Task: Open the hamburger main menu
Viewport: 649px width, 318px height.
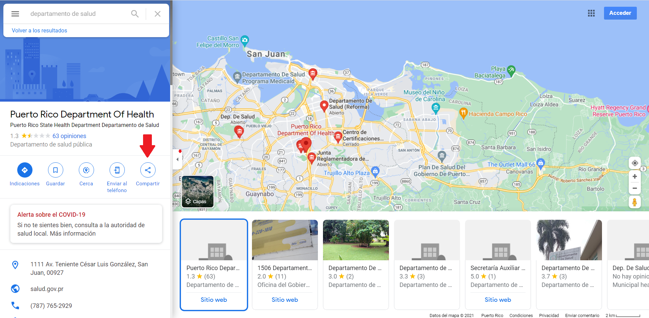Action: click(x=15, y=14)
